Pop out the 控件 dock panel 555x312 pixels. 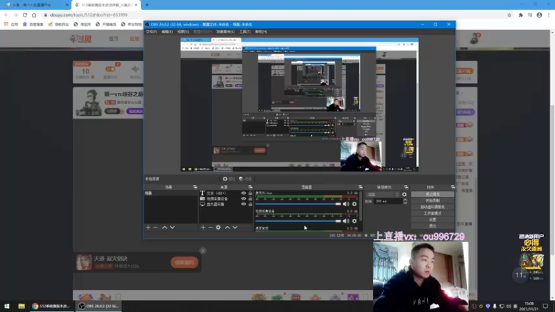453,187
